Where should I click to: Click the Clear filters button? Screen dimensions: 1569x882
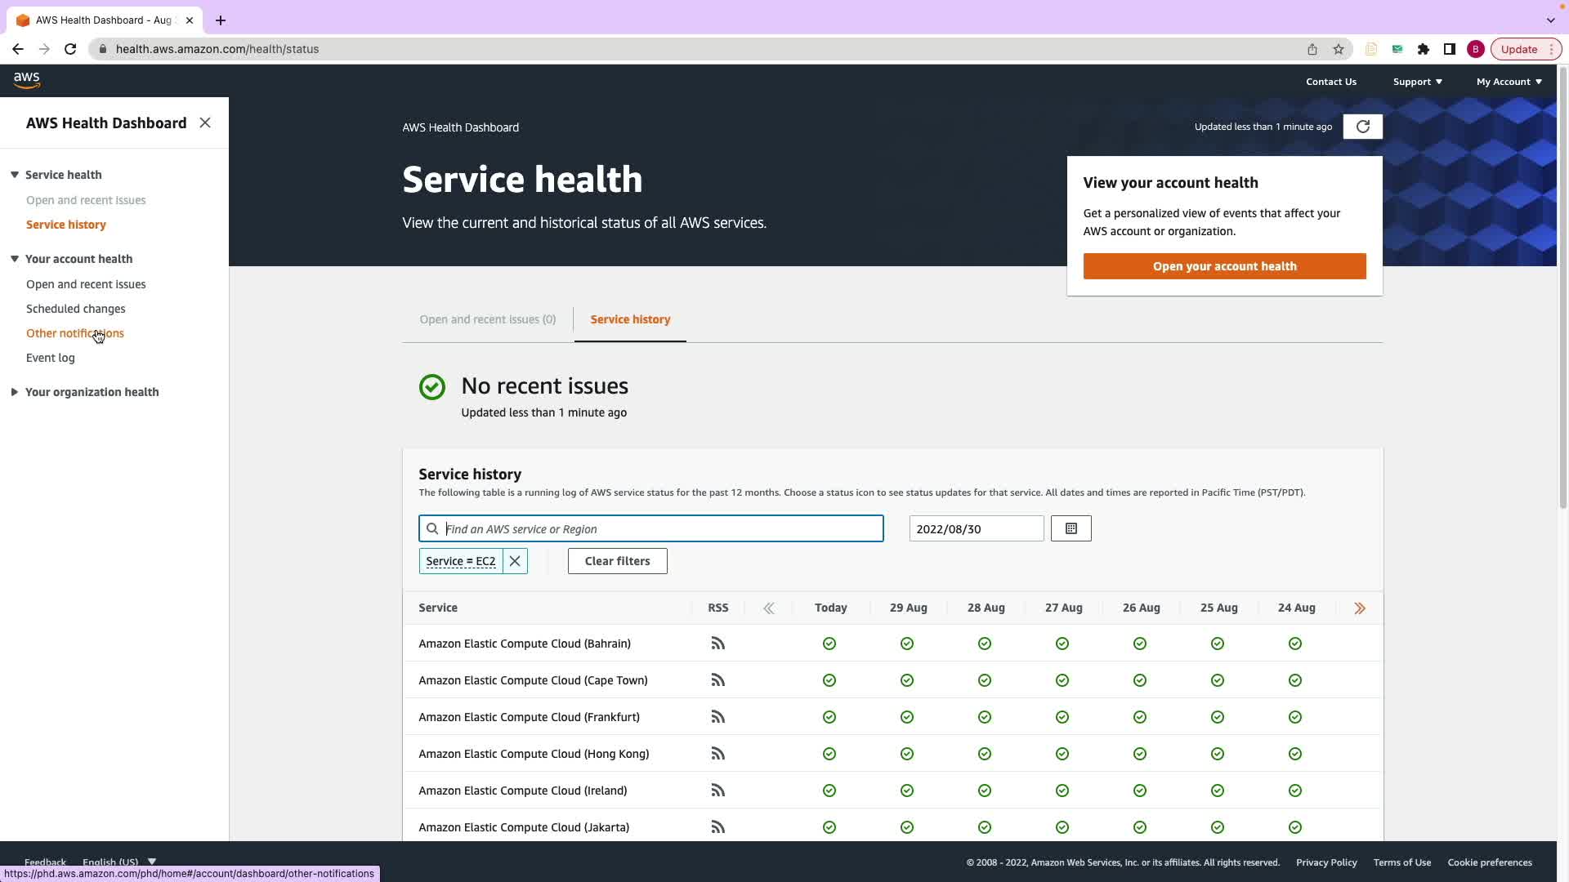click(x=617, y=561)
